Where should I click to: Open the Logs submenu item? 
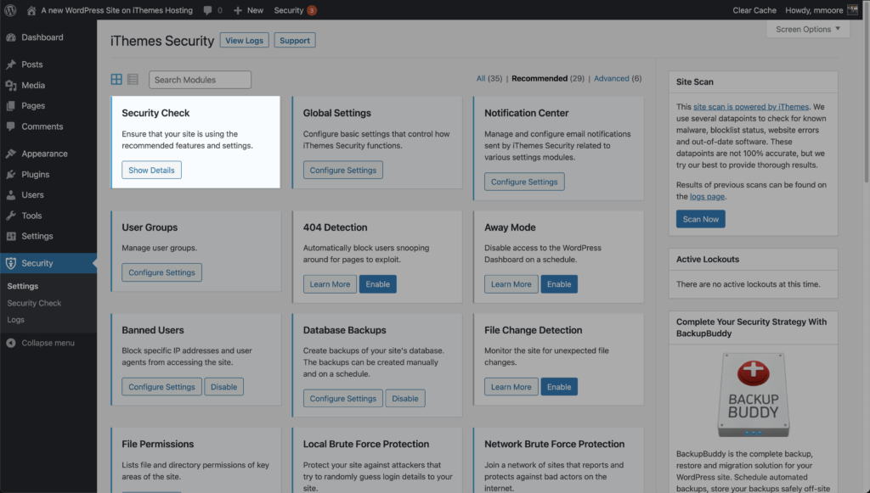pyautogui.click(x=15, y=320)
